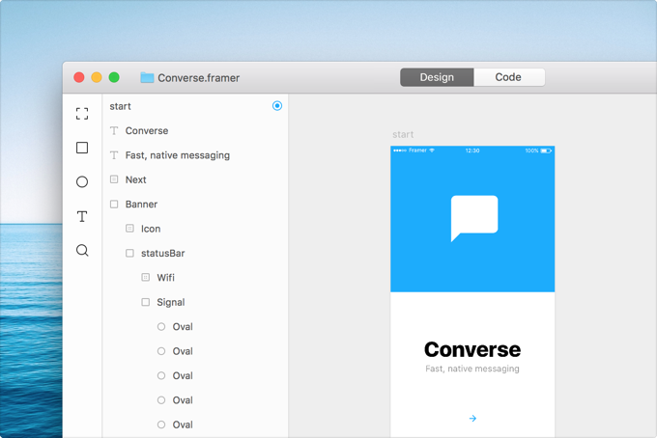This screenshot has width=657, height=438.
Task: Select the Signal layer
Action: click(x=195, y=302)
